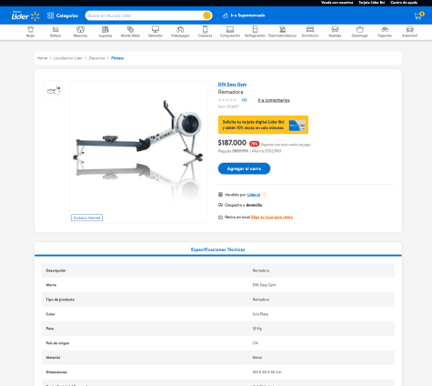The width and height of the screenshot is (432, 386).
Task: Jump to Ir a comentarios
Action: [274, 100]
